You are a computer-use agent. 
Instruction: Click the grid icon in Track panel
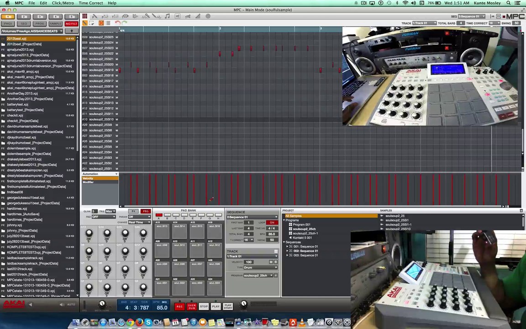click(x=276, y=251)
